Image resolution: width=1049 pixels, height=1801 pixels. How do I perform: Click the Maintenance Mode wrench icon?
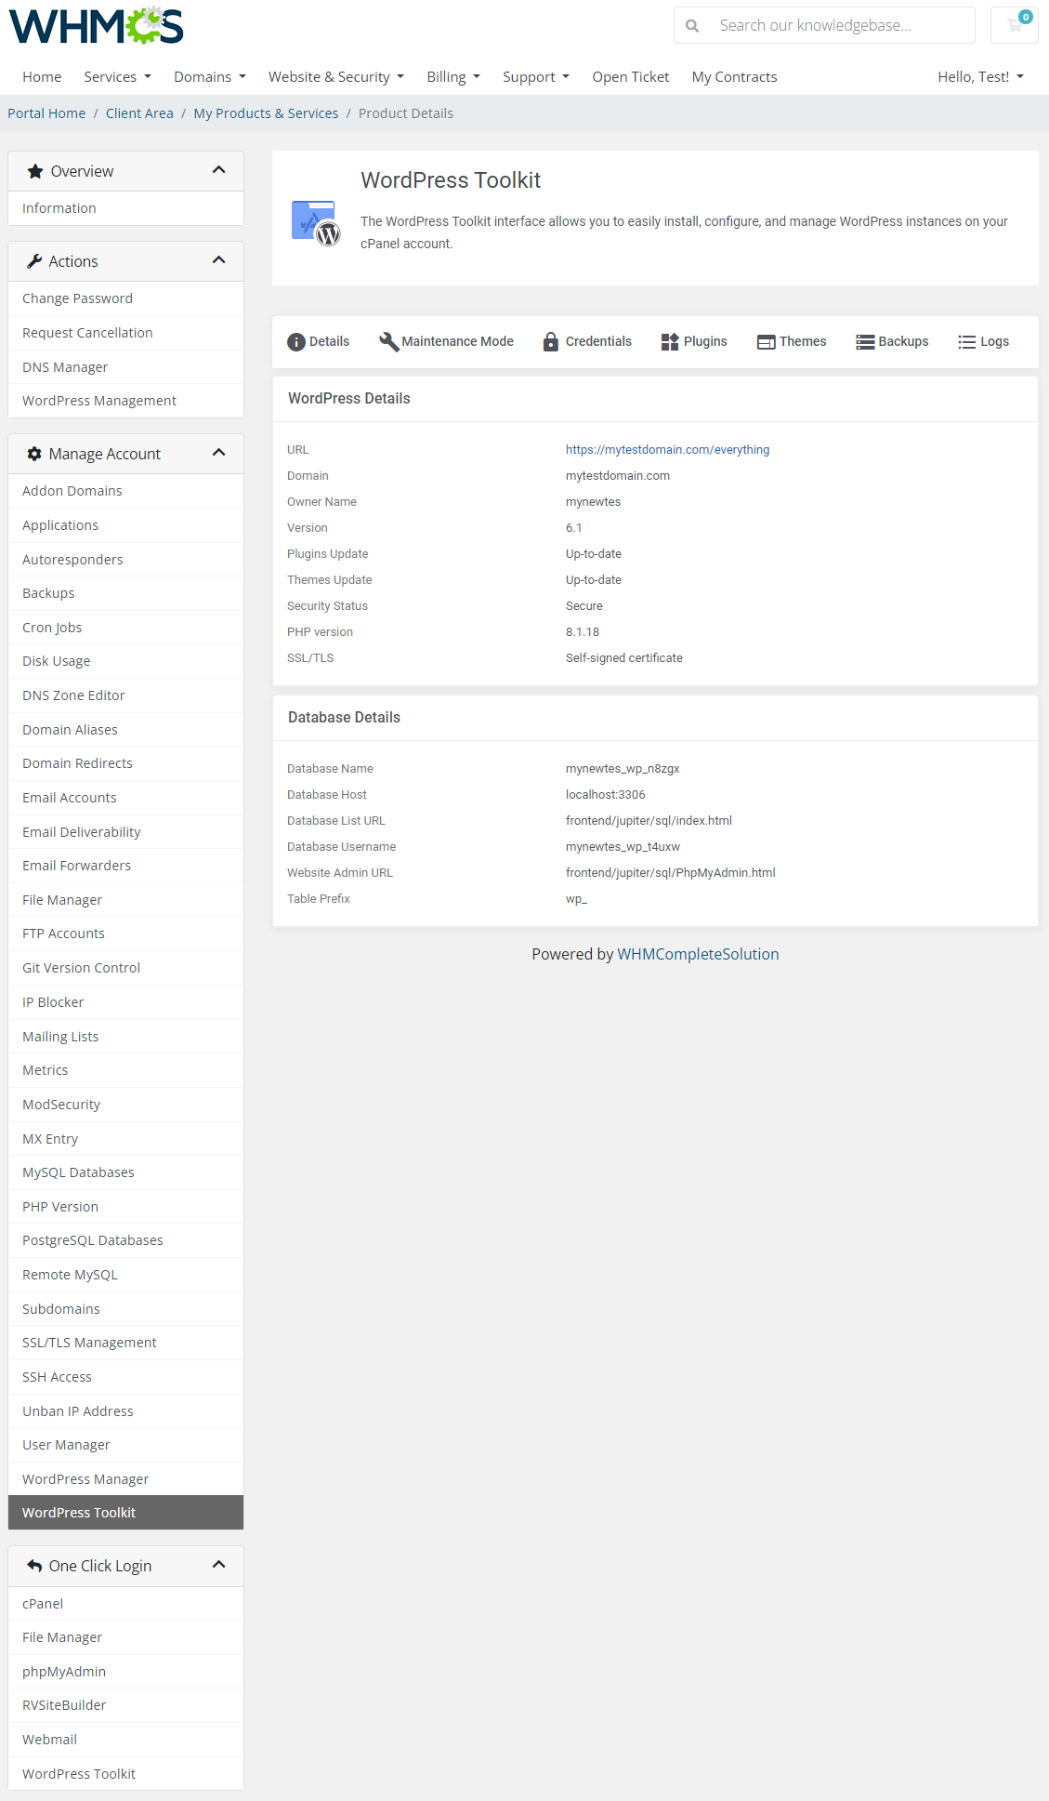388,341
